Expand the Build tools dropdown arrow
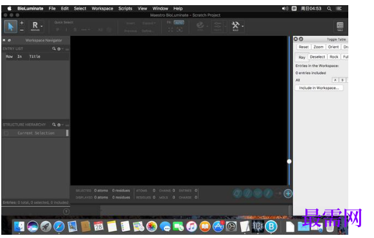374x238 pixels. tap(242, 26)
